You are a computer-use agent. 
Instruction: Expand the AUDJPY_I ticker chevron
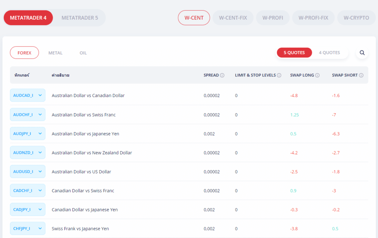[40, 134]
